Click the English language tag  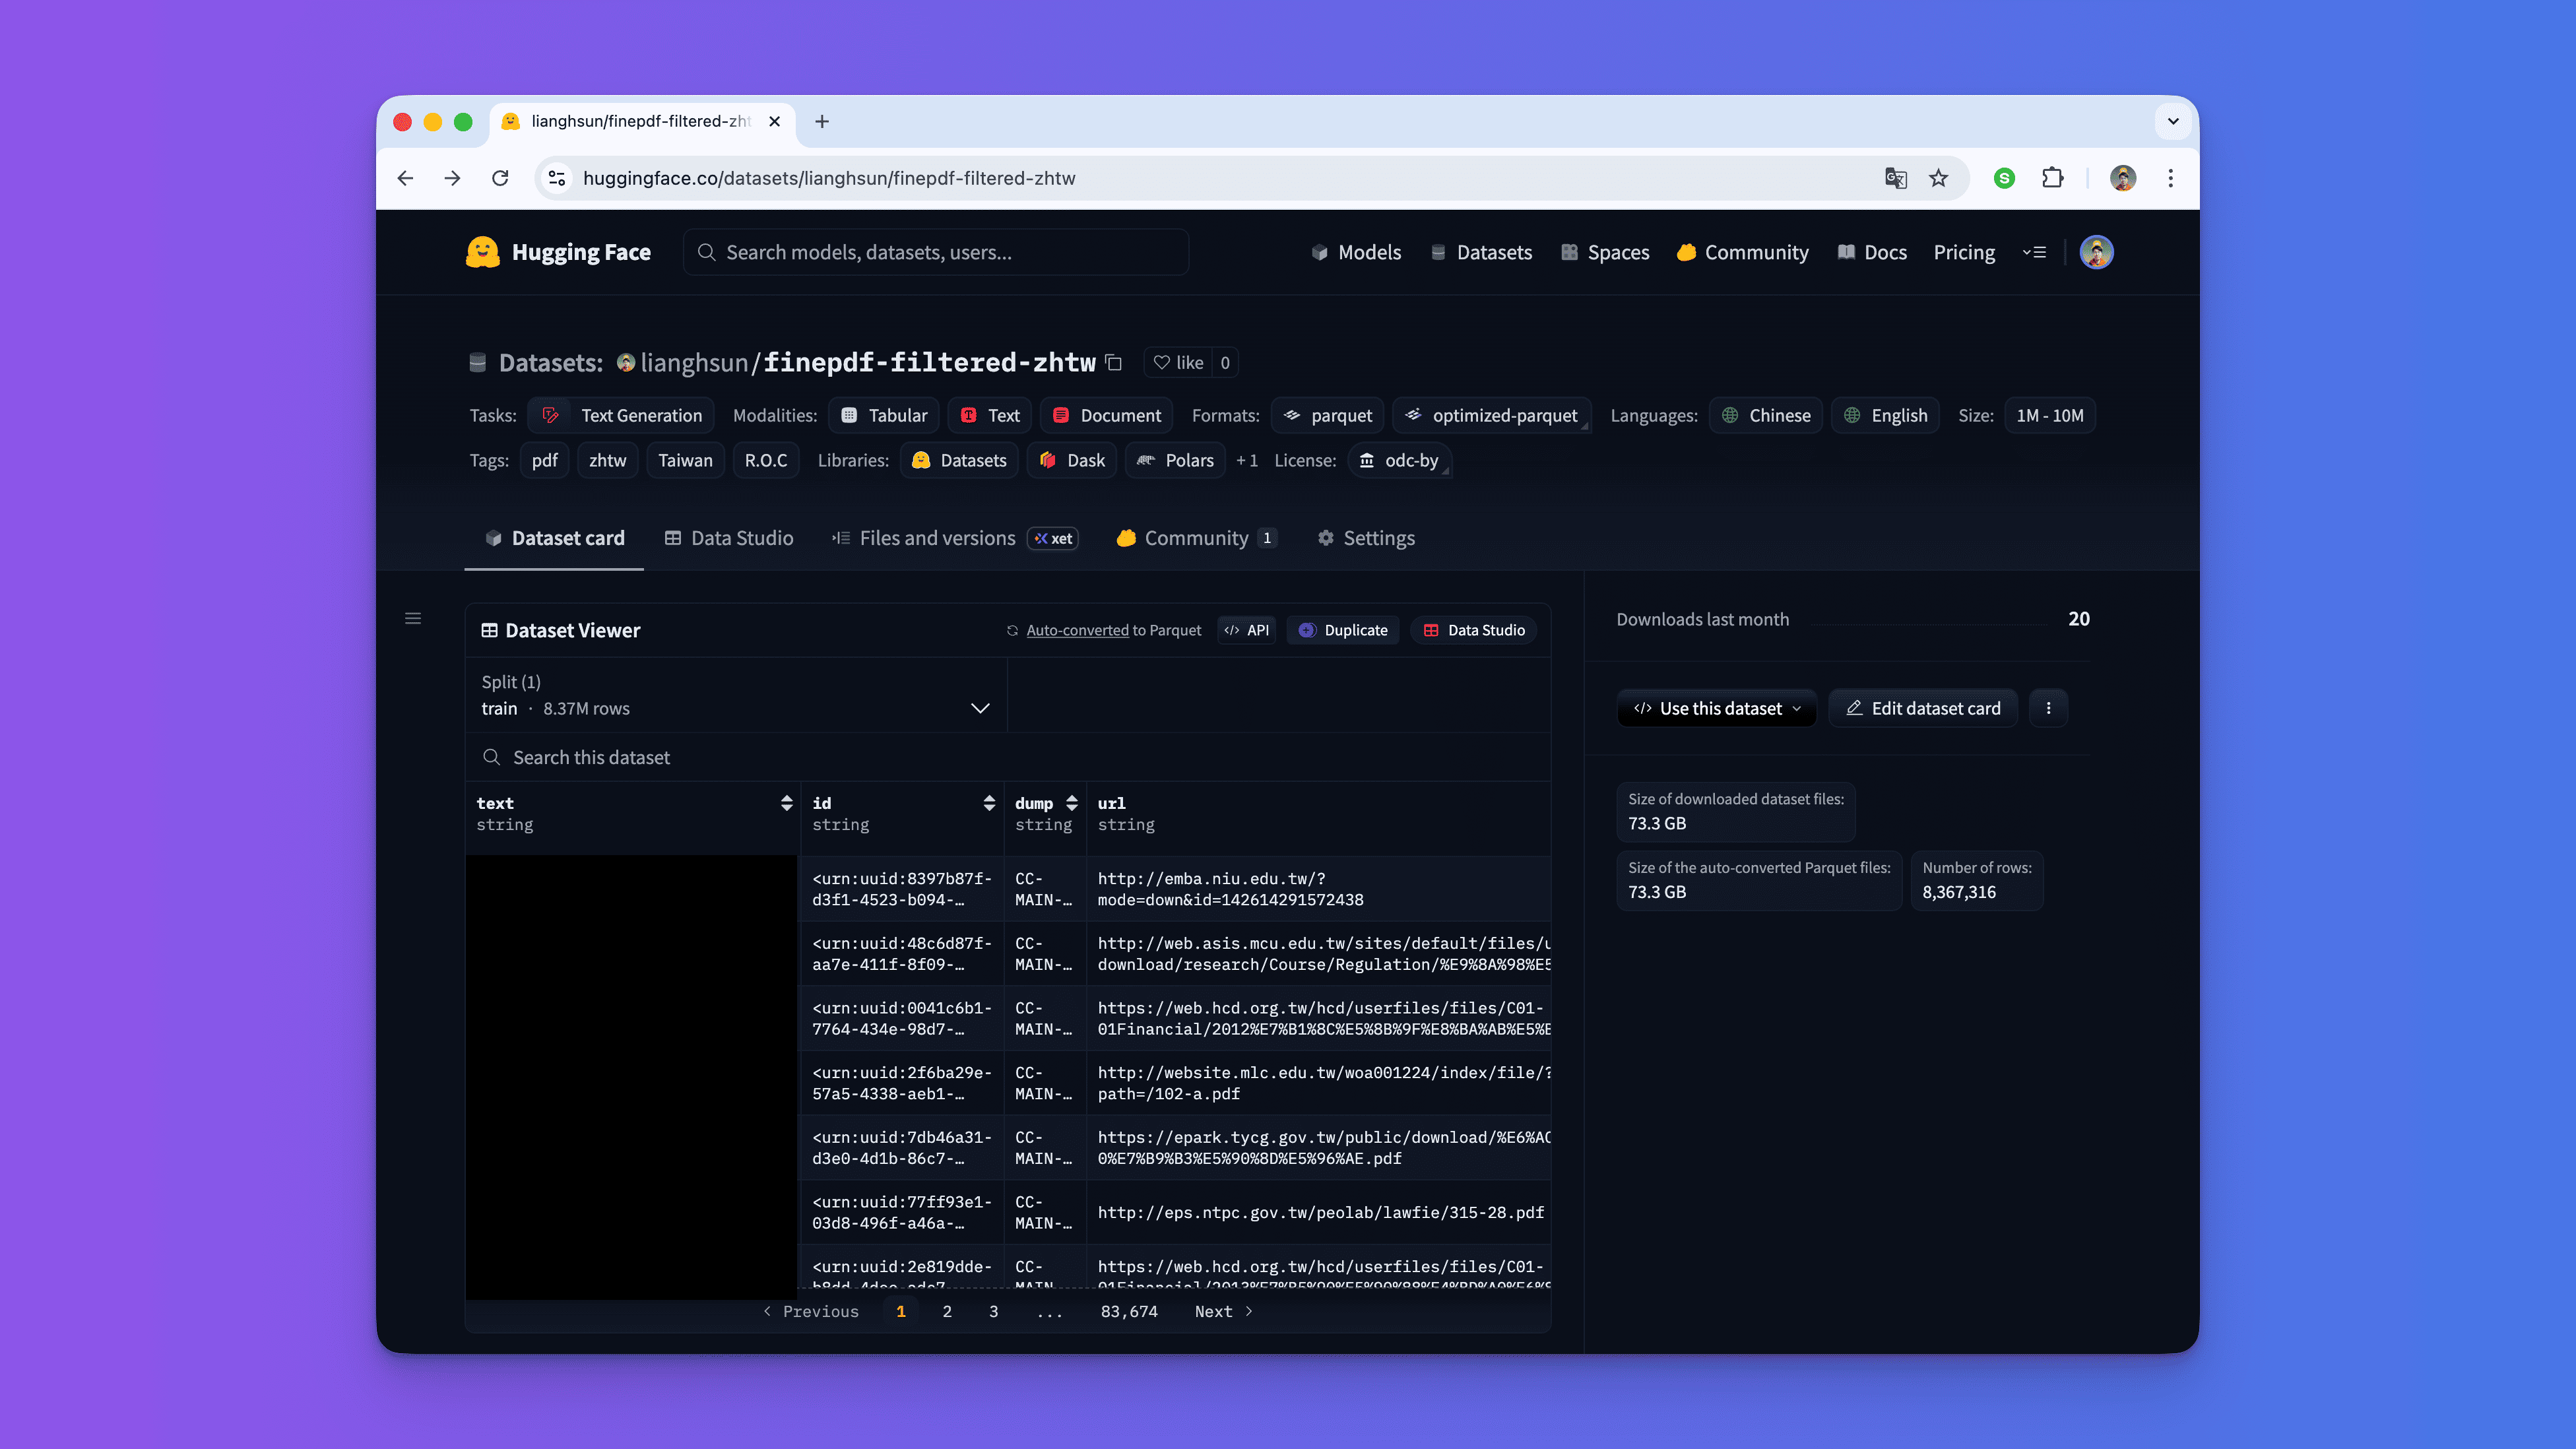click(1885, 415)
